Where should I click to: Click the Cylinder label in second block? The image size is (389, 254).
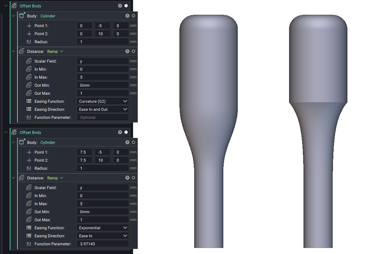(48, 142)
